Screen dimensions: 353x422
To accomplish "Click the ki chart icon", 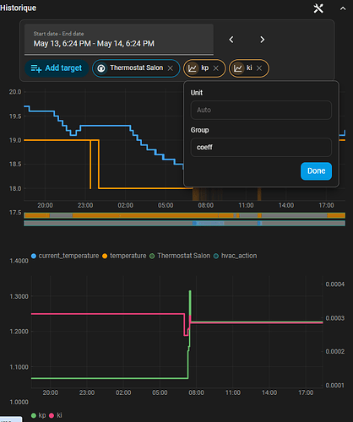I will coord(238,68).
